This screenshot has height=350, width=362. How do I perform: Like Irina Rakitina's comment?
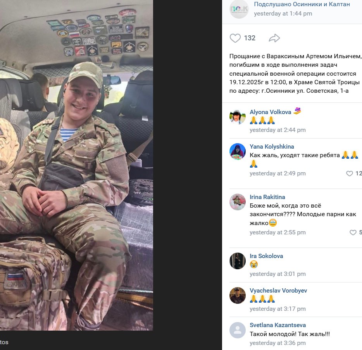click(353, 232)
